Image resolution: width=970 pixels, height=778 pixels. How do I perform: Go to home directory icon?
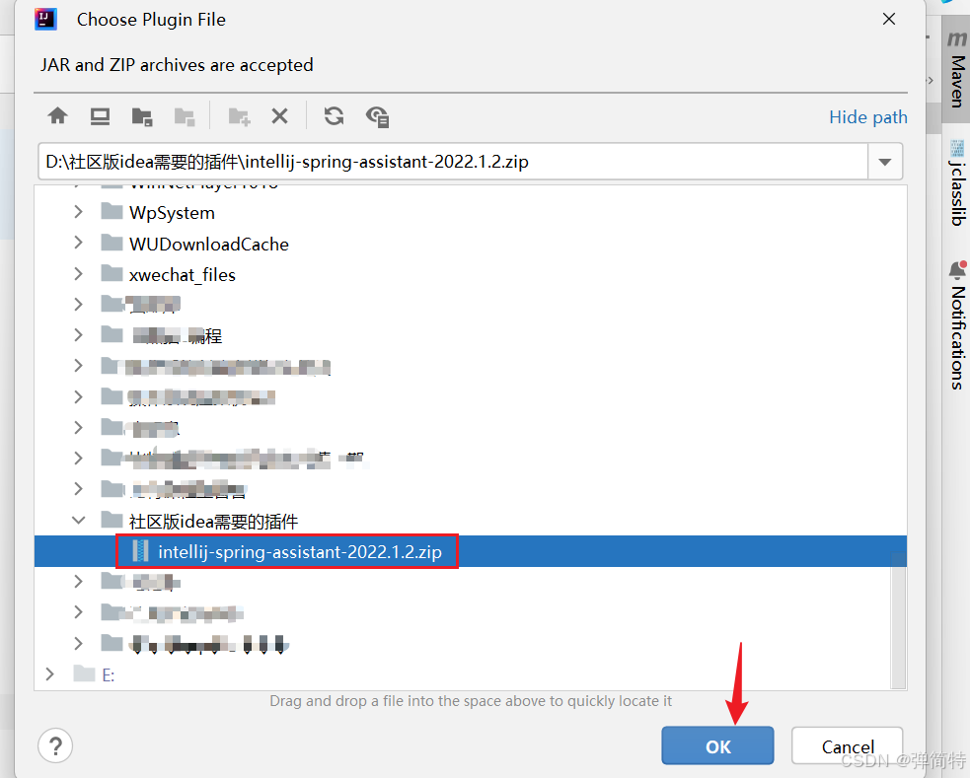pyautogui.click(x=58, y=115)
